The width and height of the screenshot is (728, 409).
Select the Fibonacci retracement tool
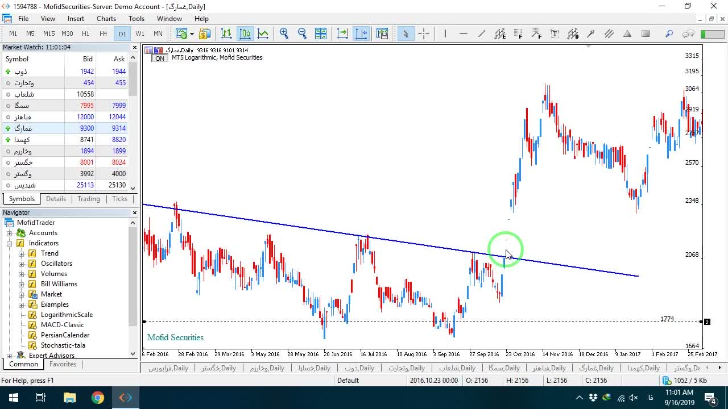point(518,34)
